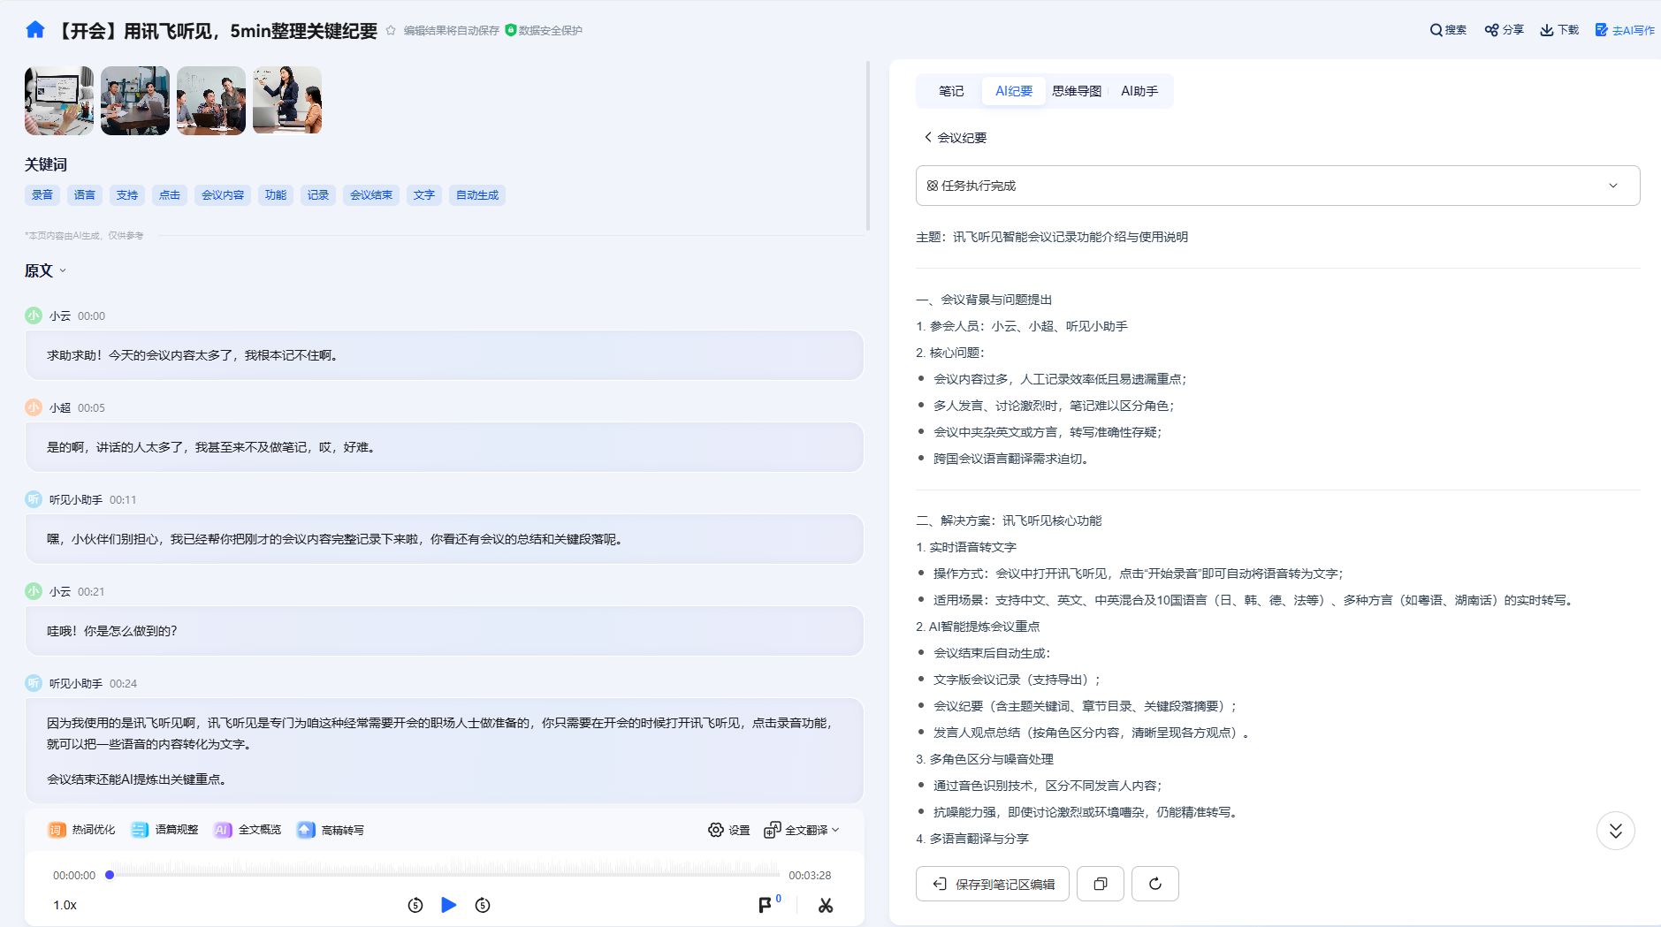
Task: Click the summary heading 二、解决方案：讯飞听见核心功能
Action: [1009, 520]
